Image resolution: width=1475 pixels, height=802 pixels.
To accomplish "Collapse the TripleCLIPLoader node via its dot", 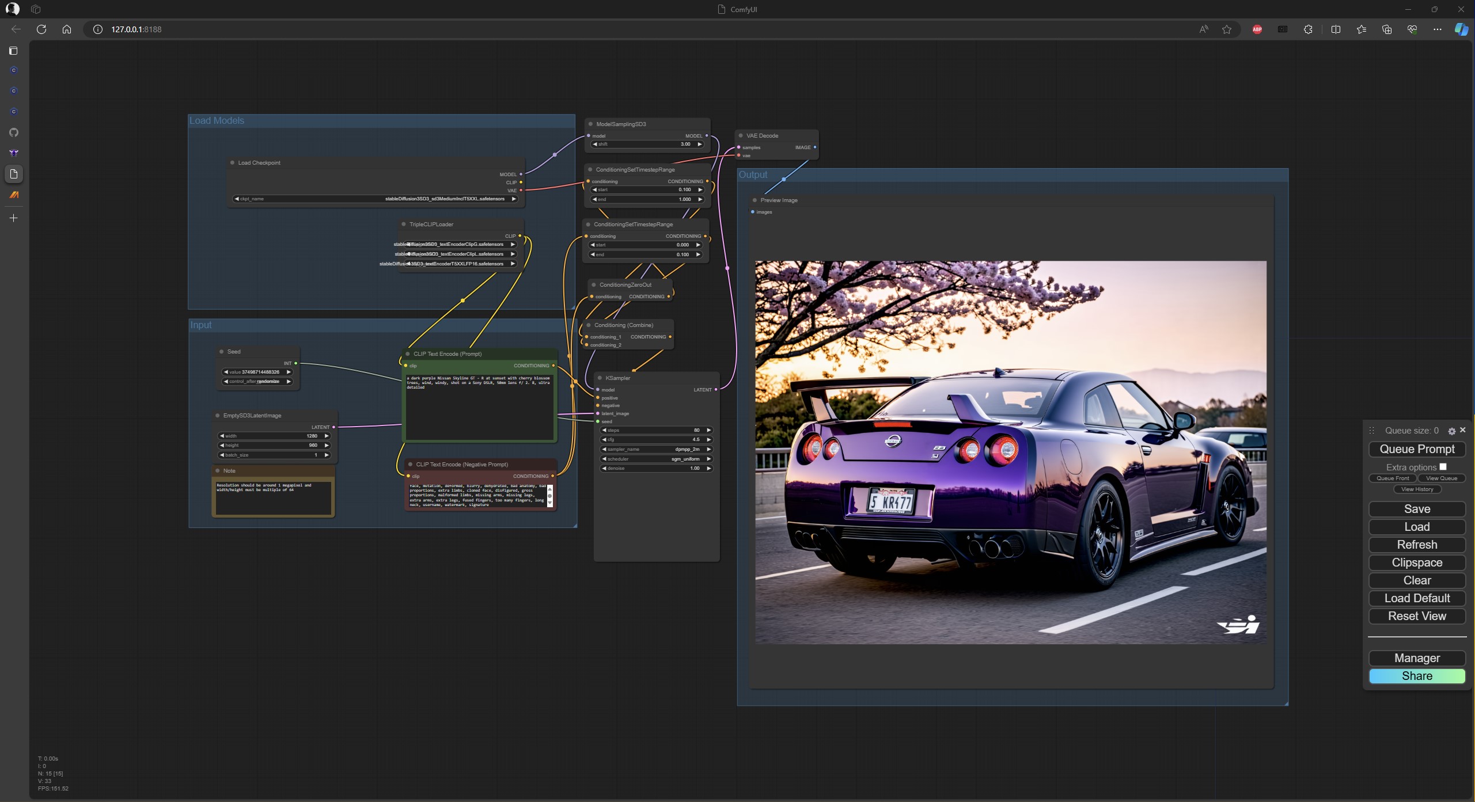I will (404, 225).
